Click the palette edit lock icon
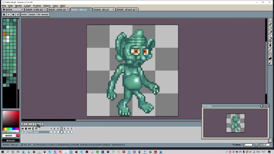This screenshot has width=274, height=154. pyautogui.click(x=4, y=14)
